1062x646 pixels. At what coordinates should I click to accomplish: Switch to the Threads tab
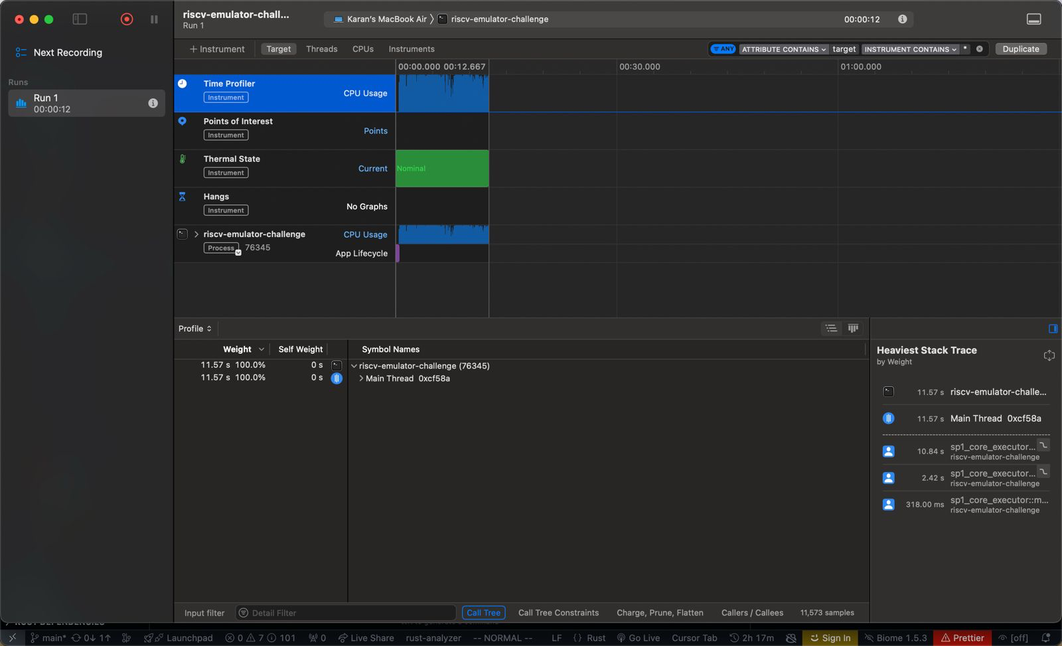[x=321, y=49]
